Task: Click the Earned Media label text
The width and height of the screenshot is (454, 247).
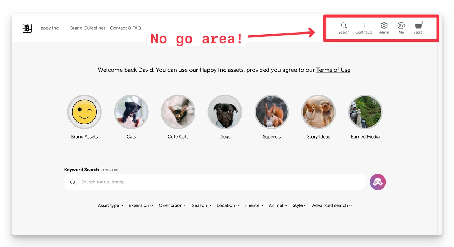Action: (x=365, y=137)
